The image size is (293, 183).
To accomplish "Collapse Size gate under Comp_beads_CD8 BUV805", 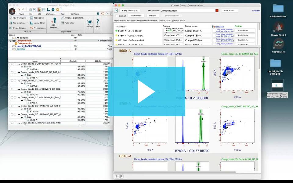I will click(22, 75).
